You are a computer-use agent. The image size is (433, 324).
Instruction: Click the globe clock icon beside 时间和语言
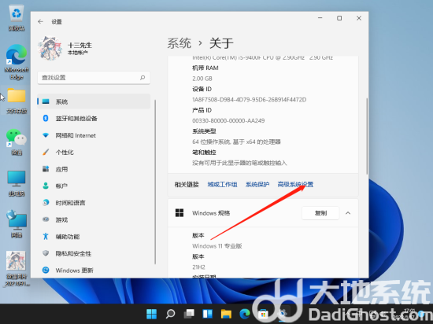tap(46, 203)
